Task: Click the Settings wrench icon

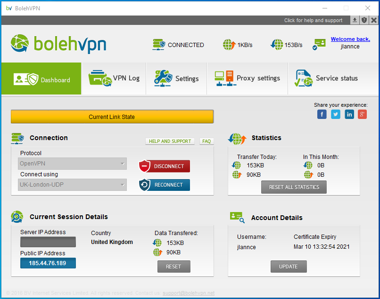Action: 163,78
